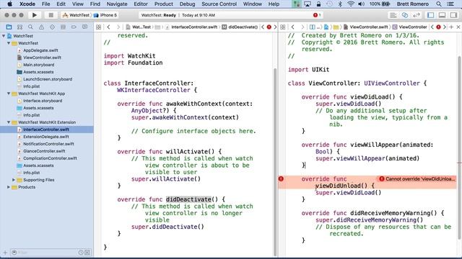Choose the WatchTest scheme selector
This screenshot has height=259, width=462.
(x=76, y=15)
